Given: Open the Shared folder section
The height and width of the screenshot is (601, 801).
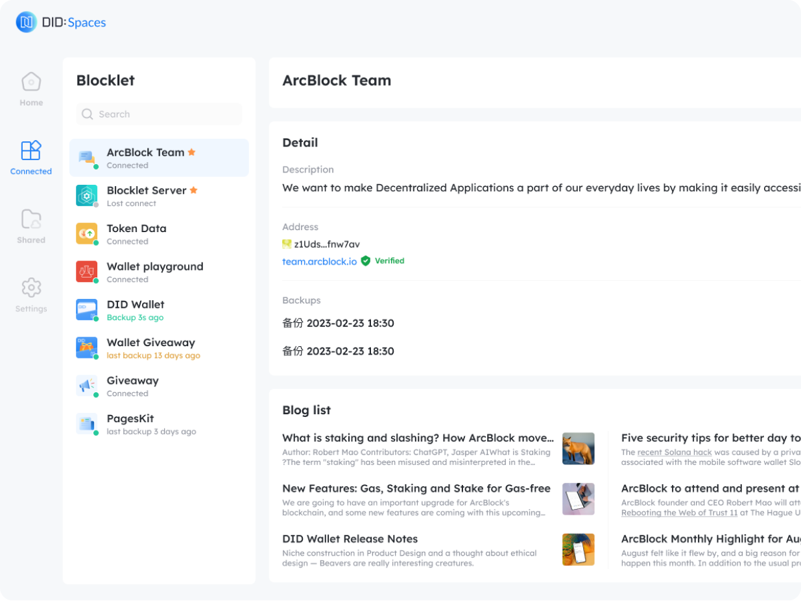Looking at the screenshot, I should (x=31, y=226).
